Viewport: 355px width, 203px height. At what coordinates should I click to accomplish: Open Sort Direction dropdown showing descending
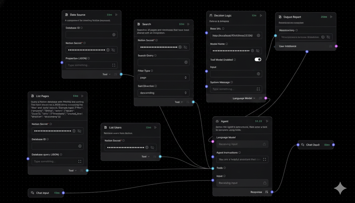pyautogui.click(x=163, y=93)
